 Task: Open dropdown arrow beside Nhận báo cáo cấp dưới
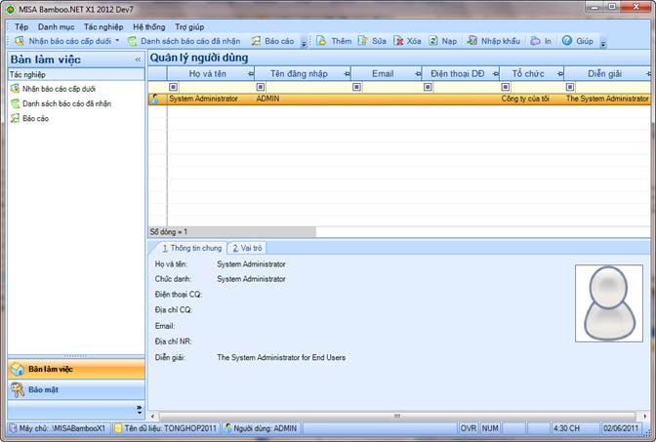pyautogui.click(x=117, y=41)
